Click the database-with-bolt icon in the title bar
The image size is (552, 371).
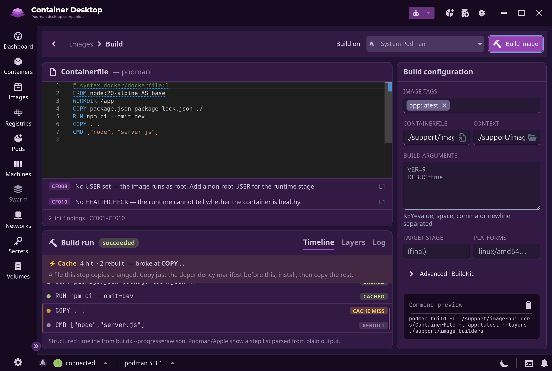(465, 13)
